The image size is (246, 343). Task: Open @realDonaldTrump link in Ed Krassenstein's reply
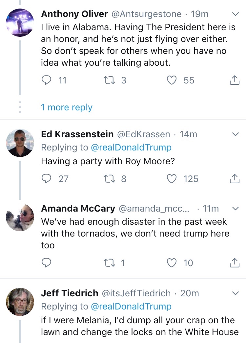(131, 148)
